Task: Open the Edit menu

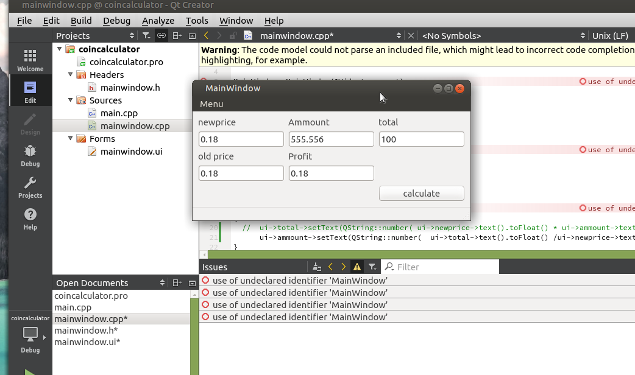Action: (51, 21)
